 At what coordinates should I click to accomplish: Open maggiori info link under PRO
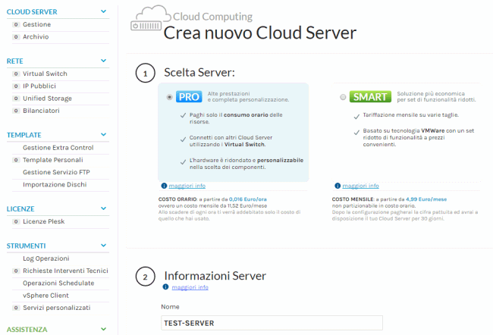click(187, 186)
